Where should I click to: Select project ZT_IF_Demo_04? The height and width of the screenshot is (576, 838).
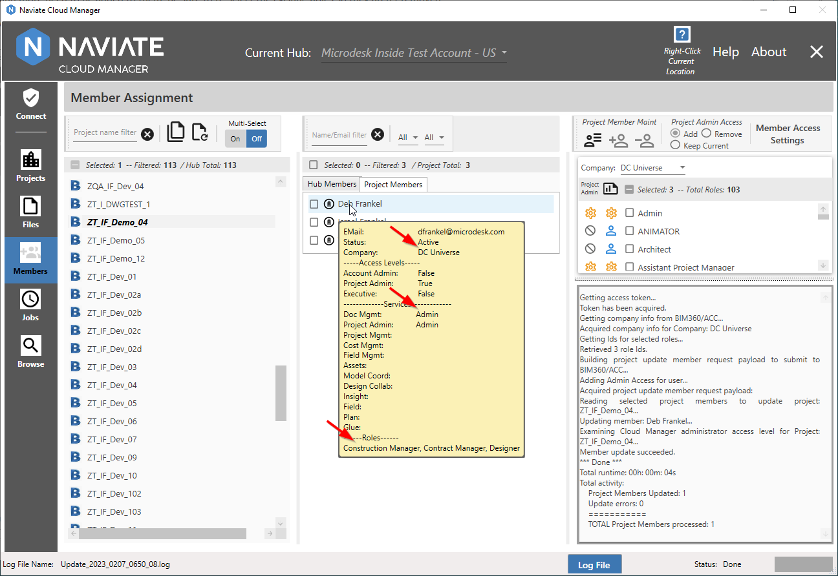(118, 222)
